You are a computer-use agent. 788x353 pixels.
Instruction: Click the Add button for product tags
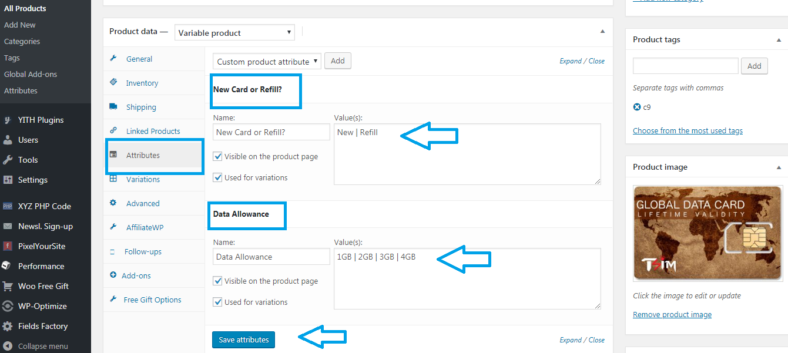[x=755, y=66]
